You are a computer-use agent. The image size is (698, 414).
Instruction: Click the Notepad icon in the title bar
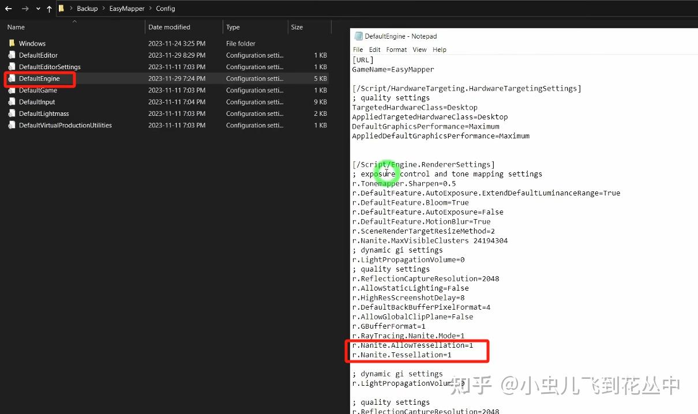pos(358,36)
